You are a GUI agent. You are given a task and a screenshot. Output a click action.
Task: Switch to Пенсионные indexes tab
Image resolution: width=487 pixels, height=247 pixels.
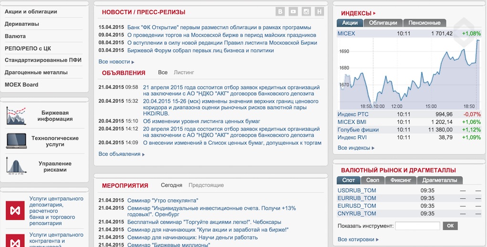(x=424, y=22)
